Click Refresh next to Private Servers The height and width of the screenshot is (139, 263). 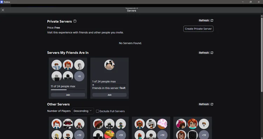click(x=206, y=20)
